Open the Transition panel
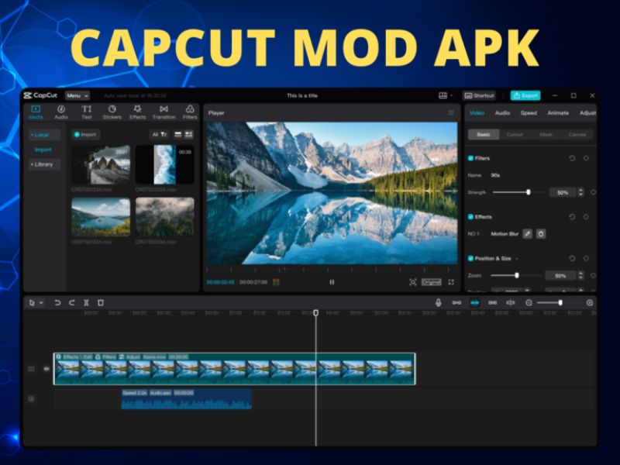This screenshot has width=620, height=465. tap(164, 112)
